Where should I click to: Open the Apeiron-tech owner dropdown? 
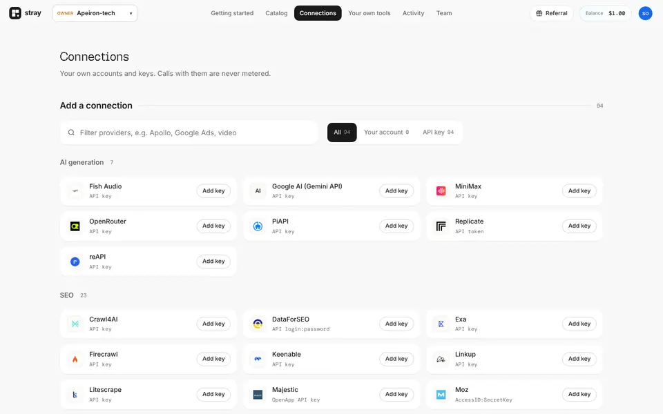[95, 13]
